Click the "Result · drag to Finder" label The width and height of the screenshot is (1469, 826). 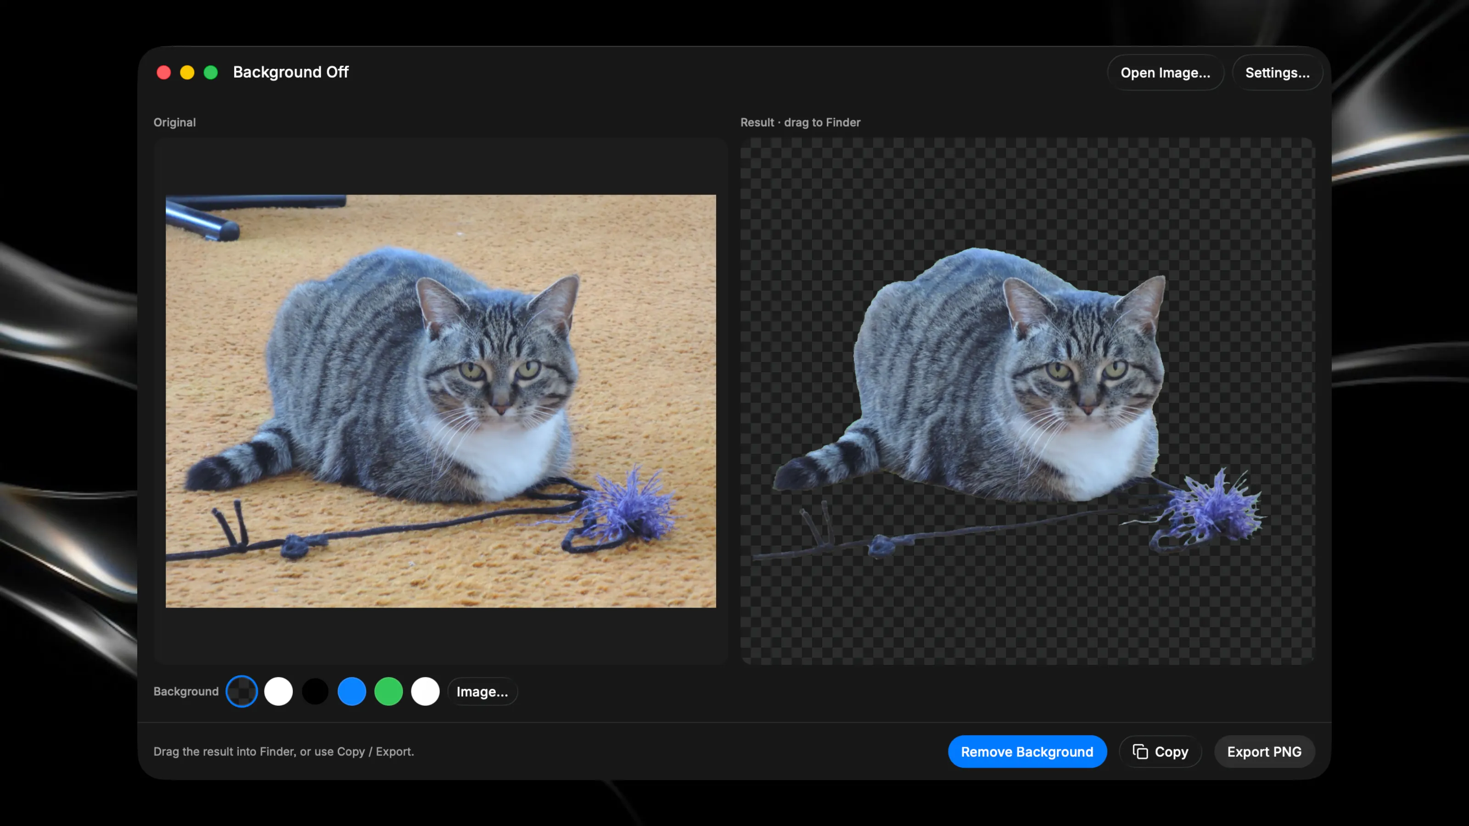(800, 123)
